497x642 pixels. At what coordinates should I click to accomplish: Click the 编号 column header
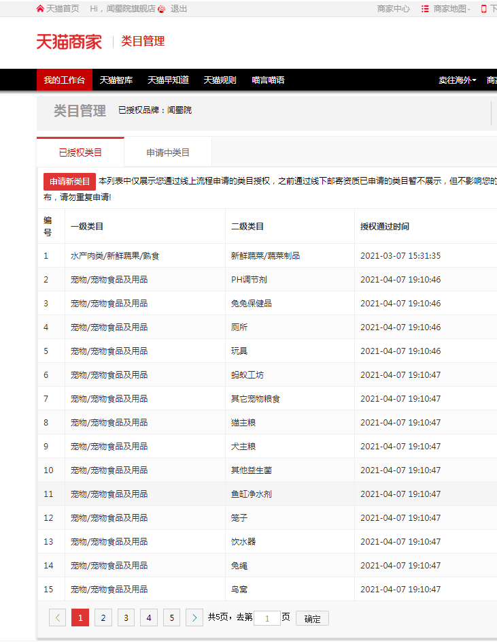[48, 227]
